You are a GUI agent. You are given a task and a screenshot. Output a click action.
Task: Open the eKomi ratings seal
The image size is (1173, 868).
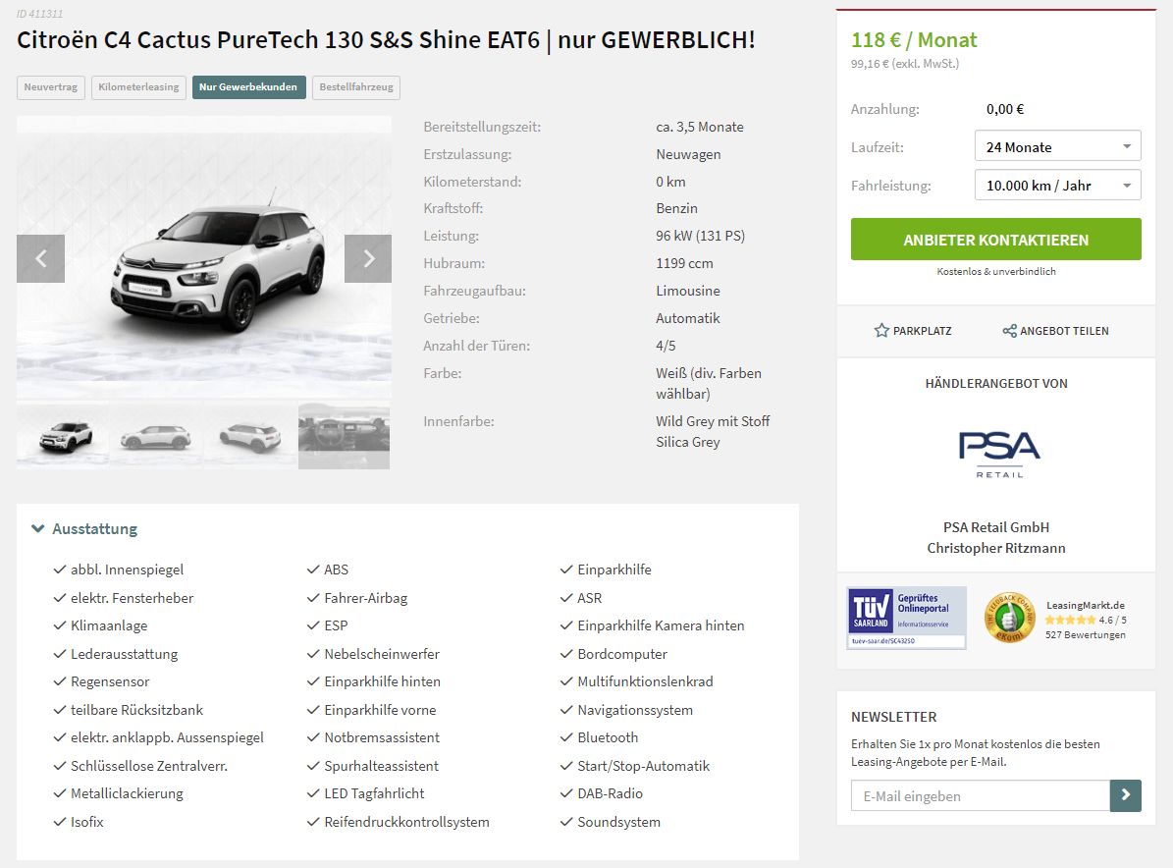point(1008,618)
